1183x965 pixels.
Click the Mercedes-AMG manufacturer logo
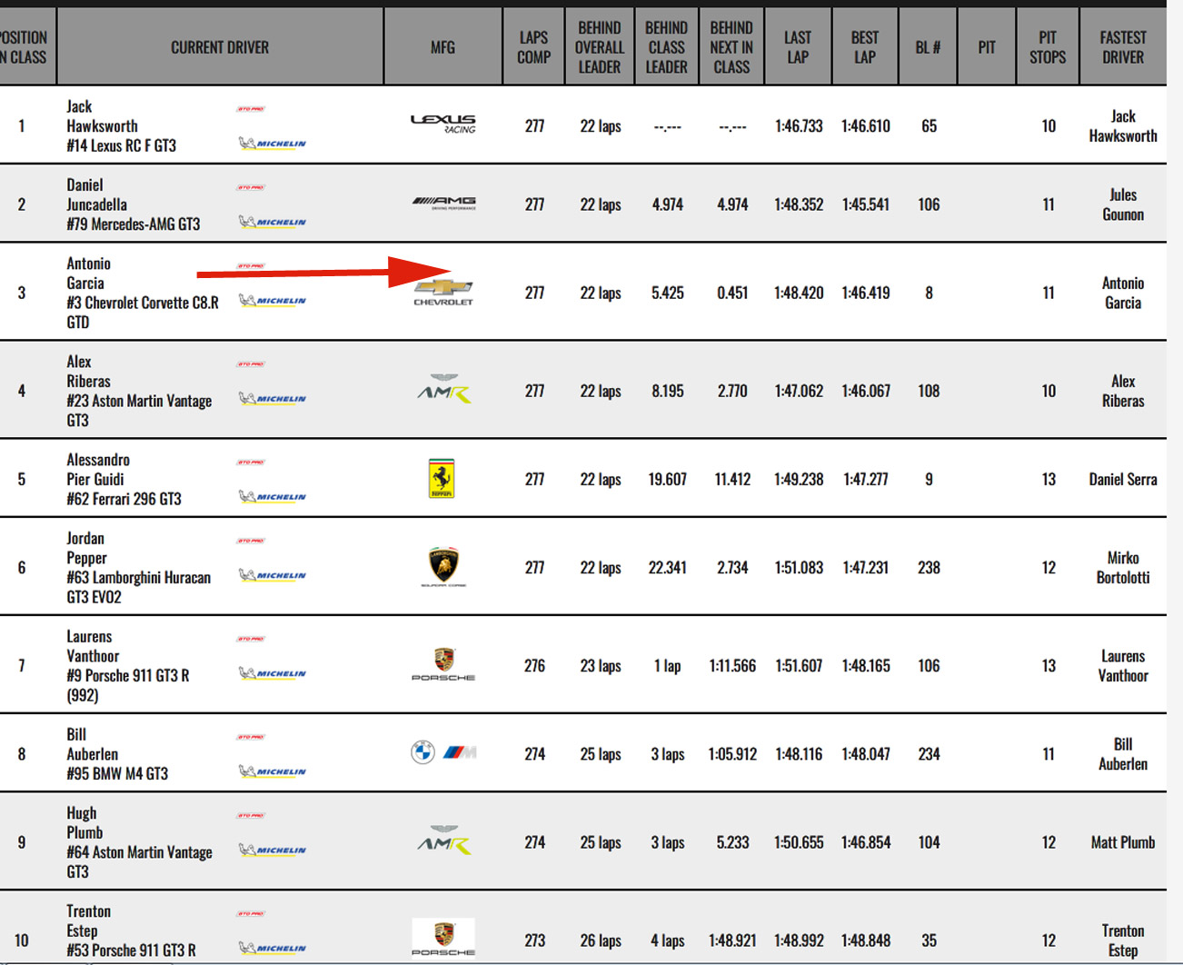click(x=443, y=203)
